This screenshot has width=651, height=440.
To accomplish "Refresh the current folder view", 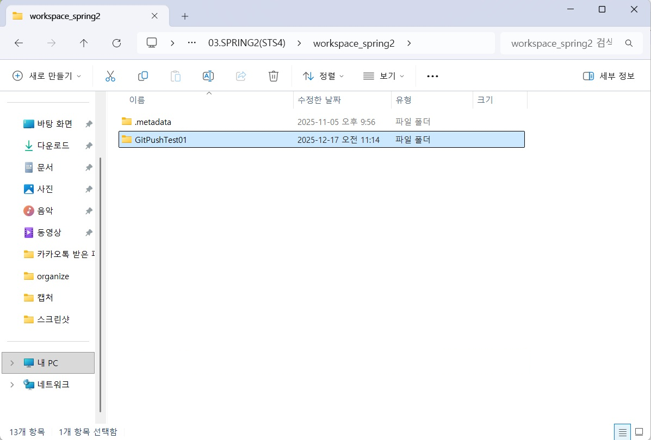I will [x=117, y=43].
